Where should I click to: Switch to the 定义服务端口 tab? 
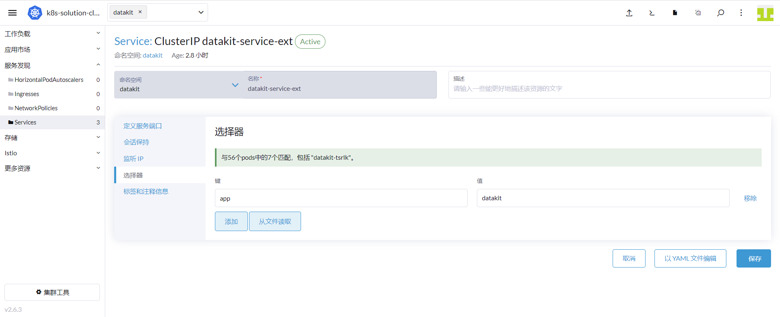(143, 126)
